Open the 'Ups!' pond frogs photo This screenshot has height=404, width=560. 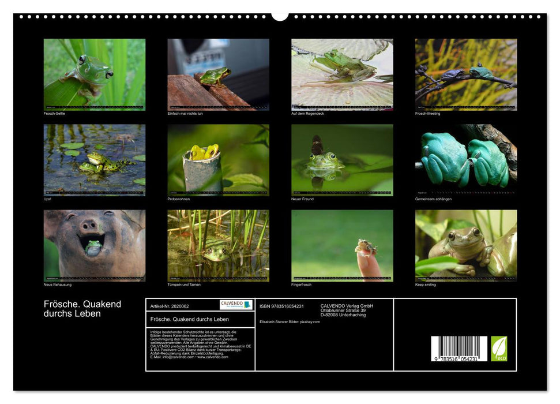[95, 160]
